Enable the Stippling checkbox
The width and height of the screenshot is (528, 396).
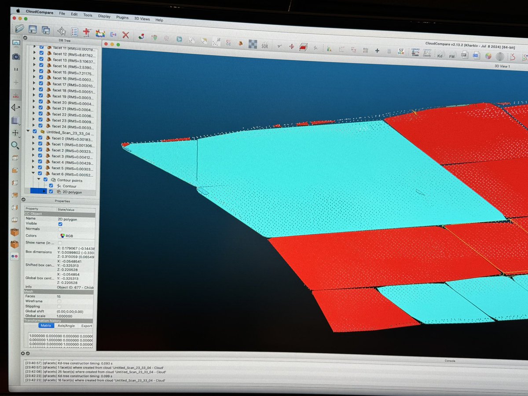point(59,306)
